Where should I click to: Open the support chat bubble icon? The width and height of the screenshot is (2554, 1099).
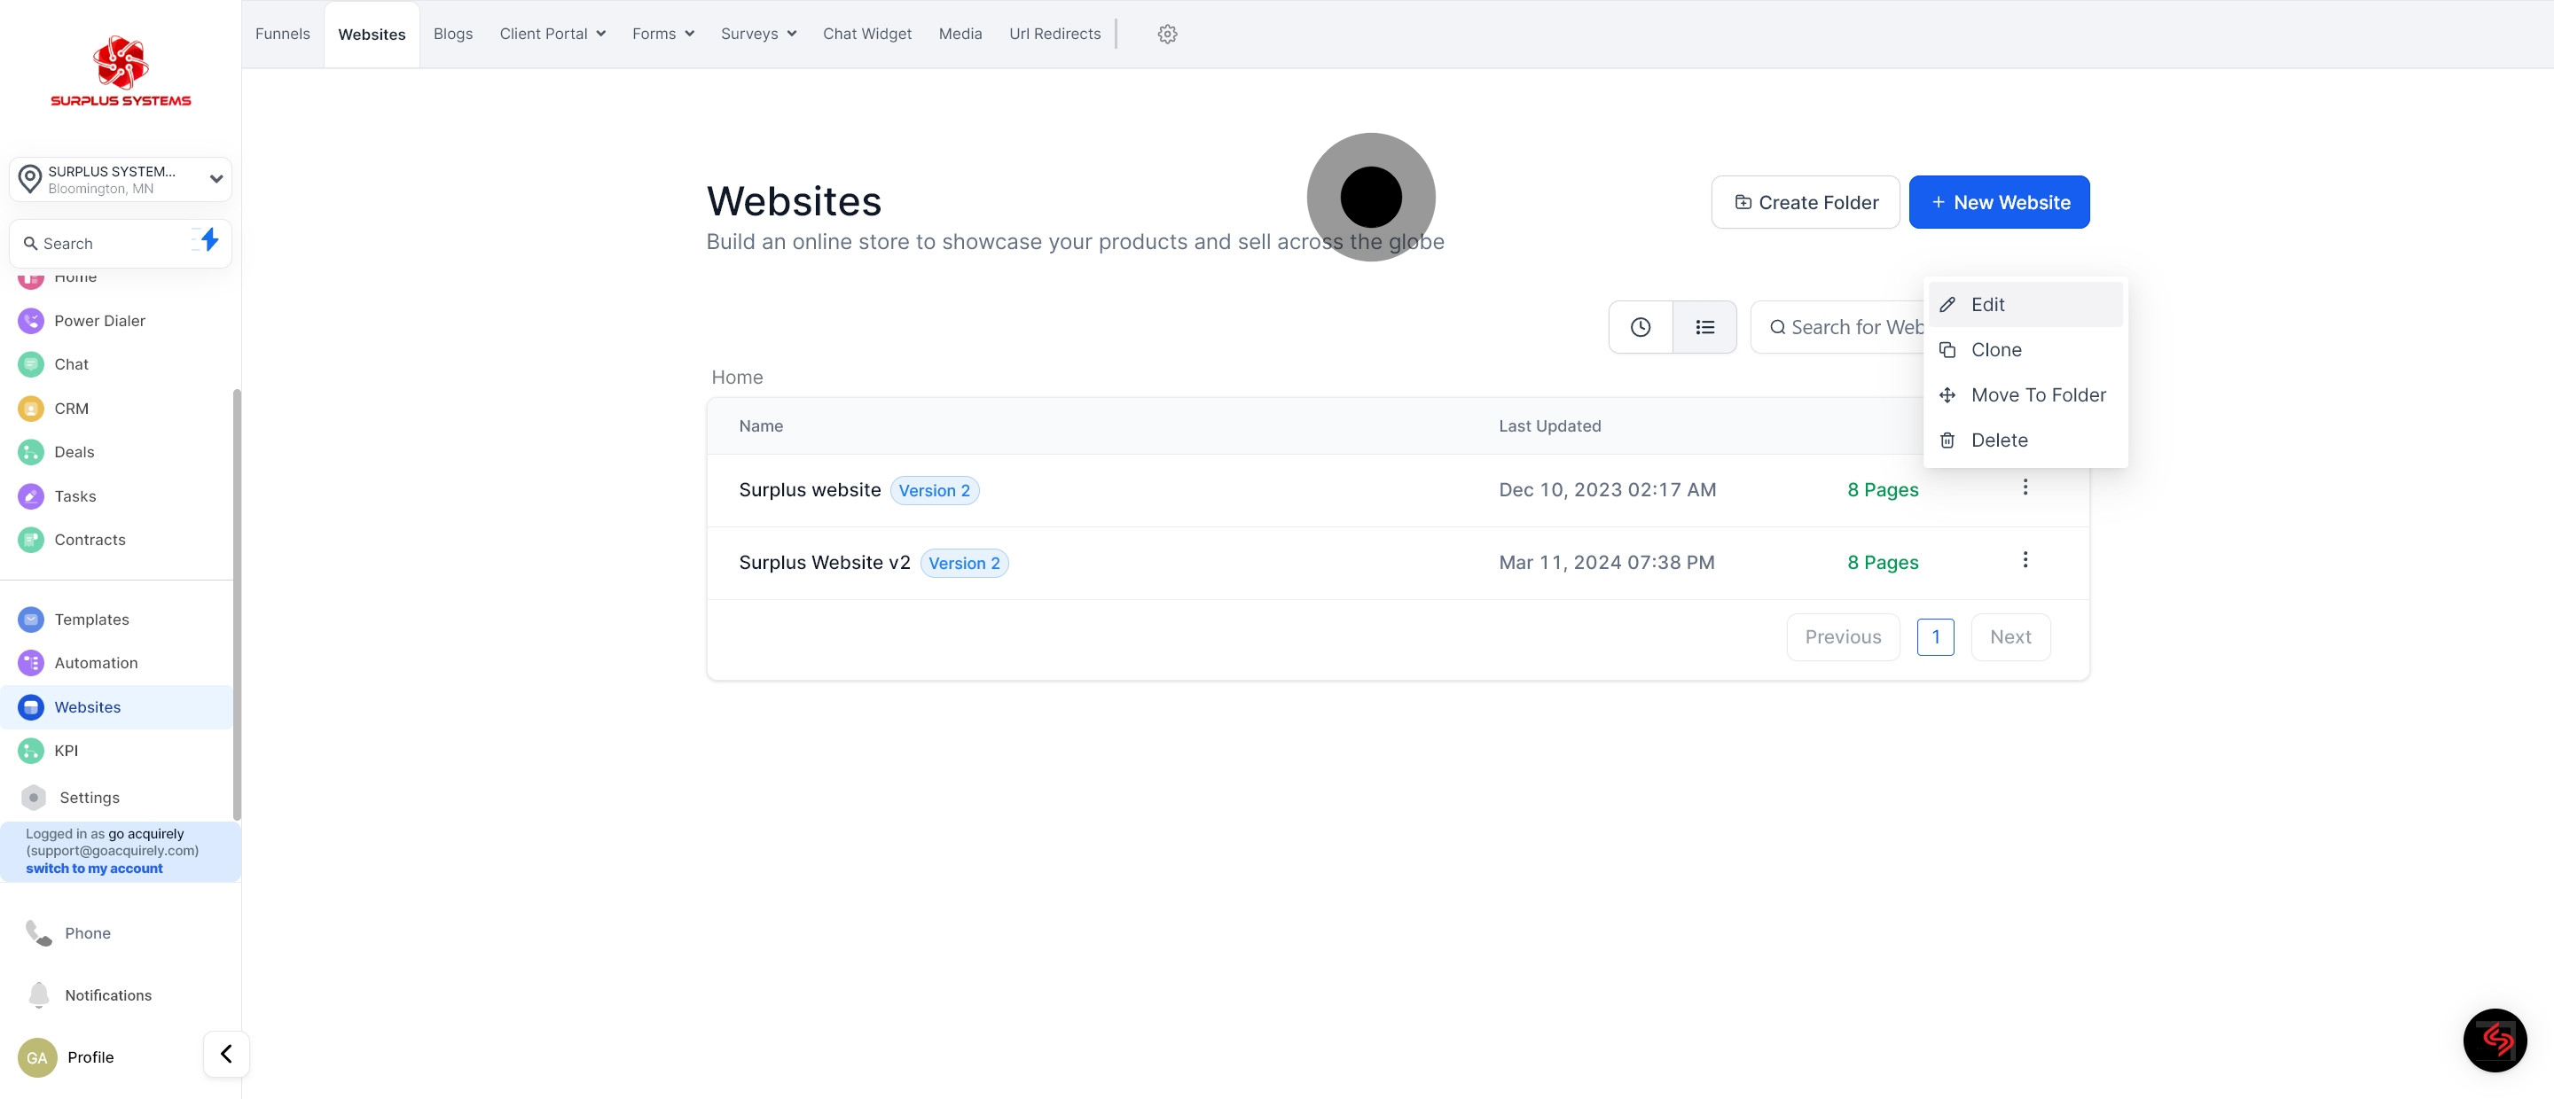(x=2494, y=1040)
